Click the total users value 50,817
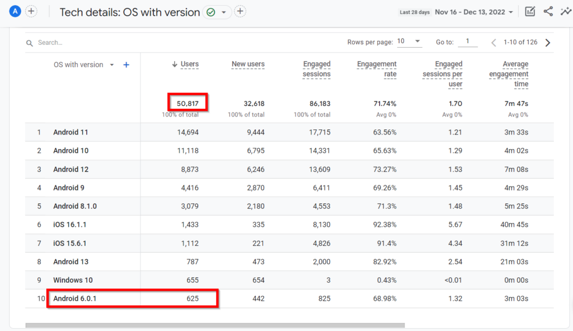The width and height of the screenshot is (573, 331). pyautogui.click(x=188, y=104)
